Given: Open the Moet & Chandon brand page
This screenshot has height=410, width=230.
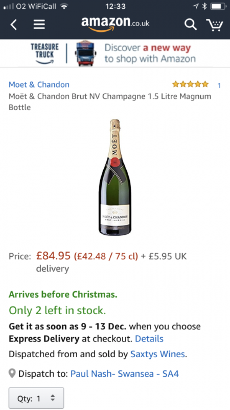Looking at the screenshot, I should (x=39, y=85).
